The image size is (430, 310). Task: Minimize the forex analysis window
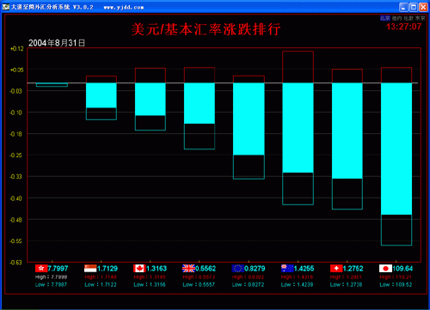point(403,7)
